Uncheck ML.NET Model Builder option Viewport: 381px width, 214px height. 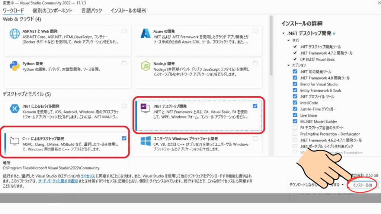click(295, 121)
